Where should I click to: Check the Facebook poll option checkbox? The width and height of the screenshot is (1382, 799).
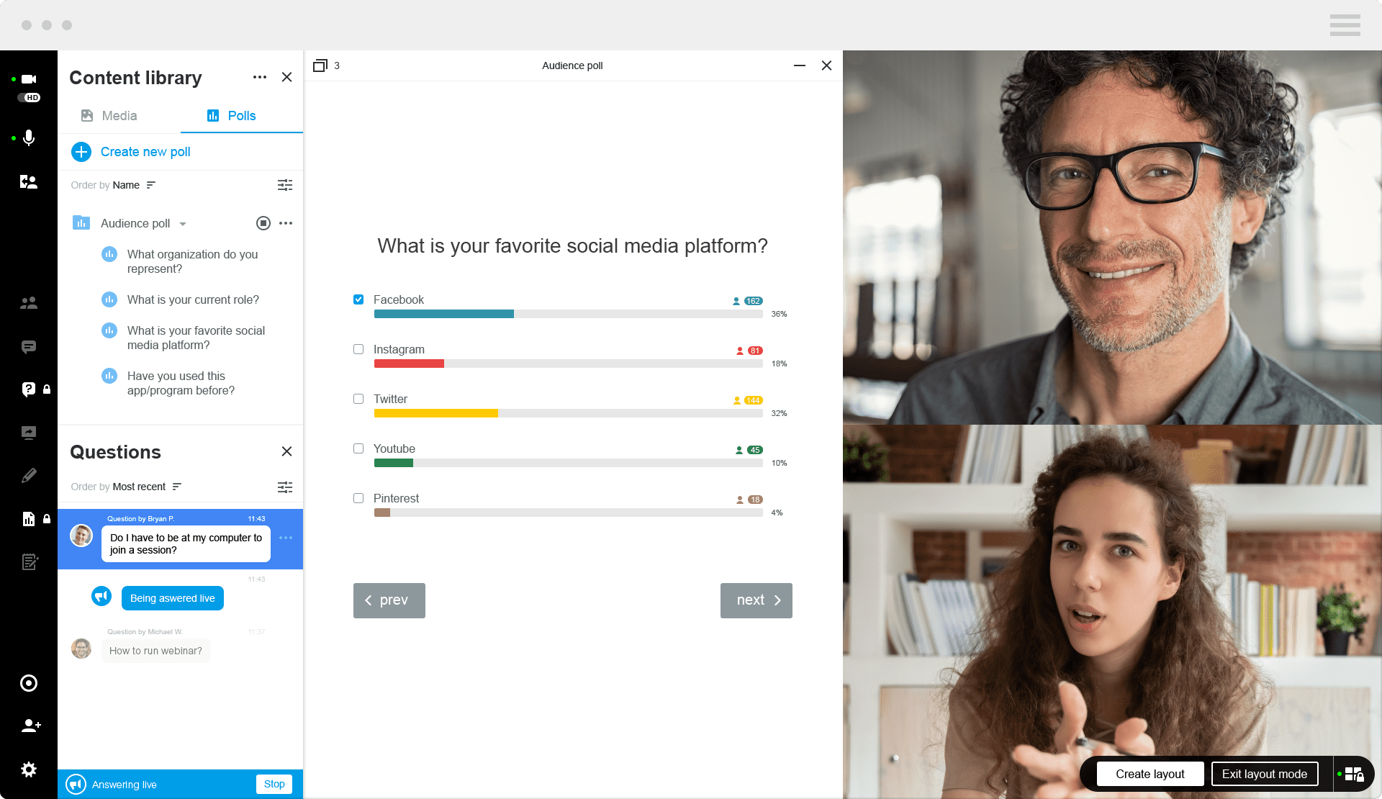click(359, 299)
